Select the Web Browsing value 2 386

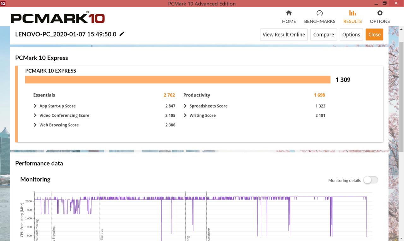point(170,125)
